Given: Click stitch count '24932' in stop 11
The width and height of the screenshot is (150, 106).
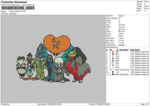Looking at the screenshot, I should tap(116, 74).
